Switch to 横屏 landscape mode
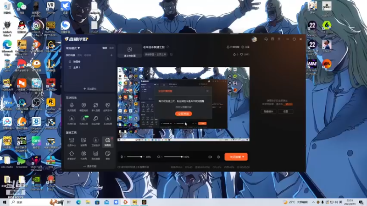The image size is (367, 206). click(105, 48)
